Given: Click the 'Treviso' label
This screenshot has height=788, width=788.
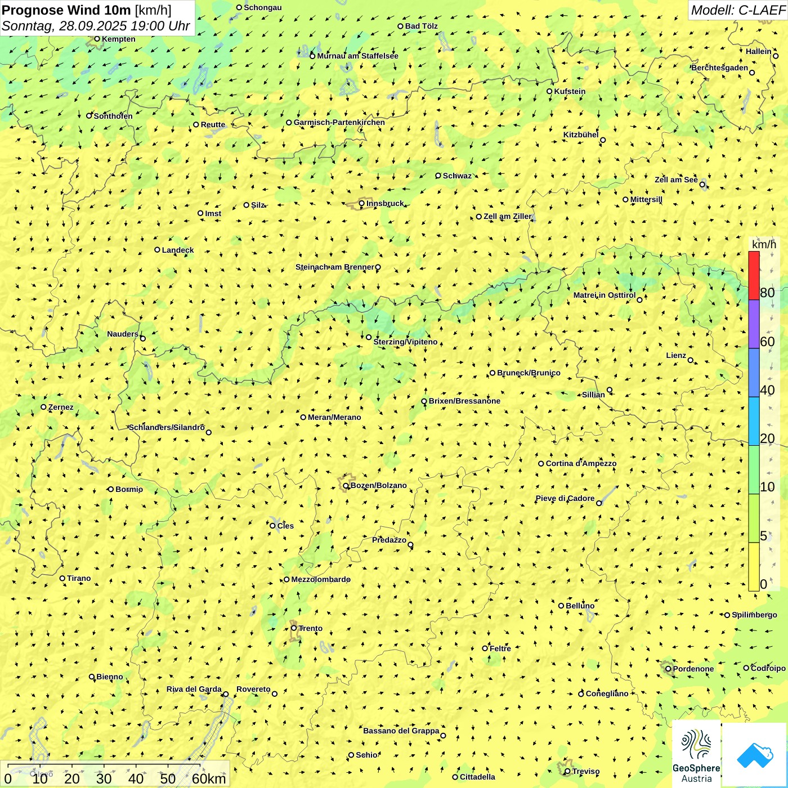Looking at the screenshot, I should [586, 771].
